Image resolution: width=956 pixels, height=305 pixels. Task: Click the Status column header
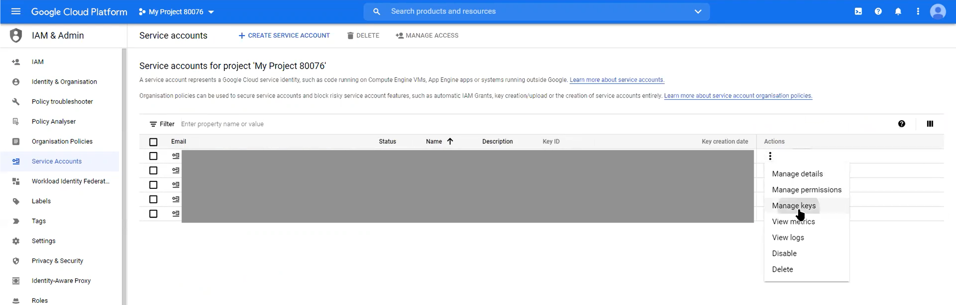click(x=387, y=141)
